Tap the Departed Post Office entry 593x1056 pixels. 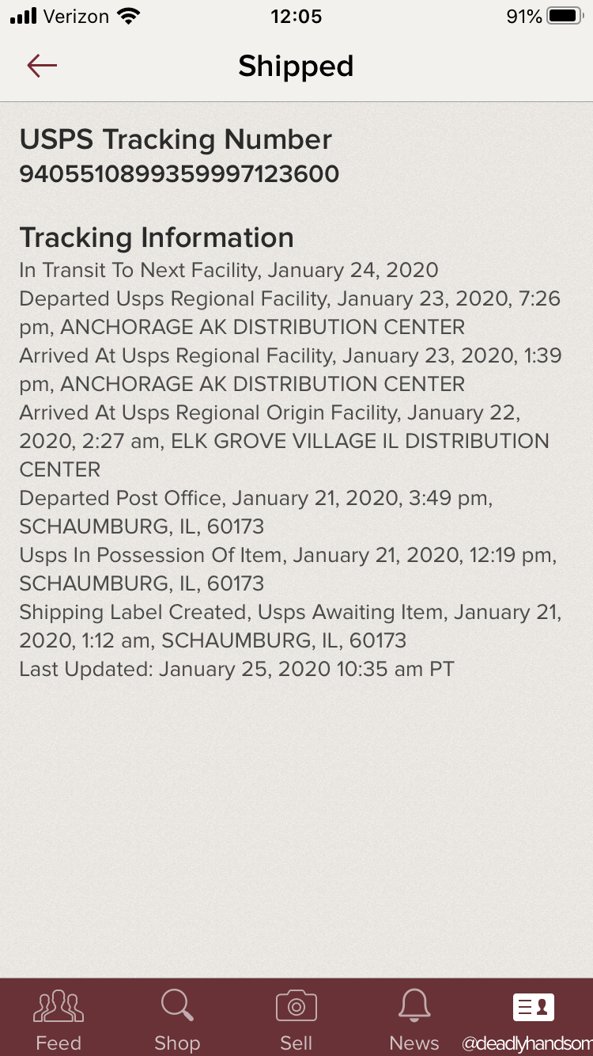(256, 512)
